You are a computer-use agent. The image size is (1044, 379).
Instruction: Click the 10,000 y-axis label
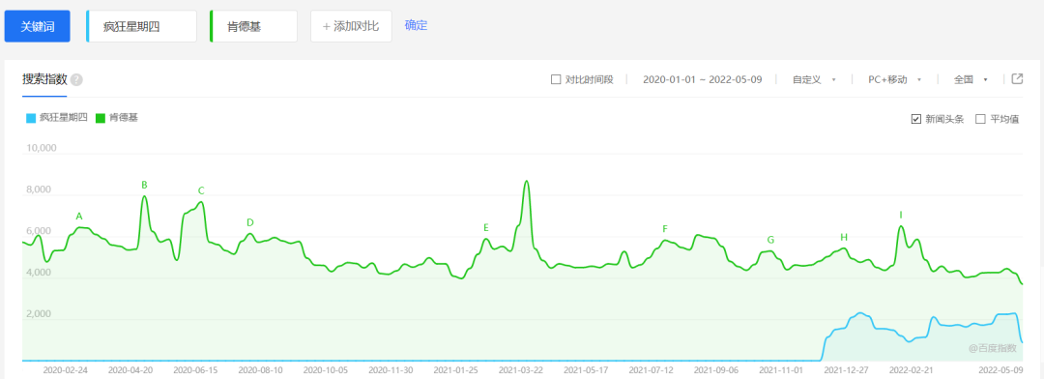pyautogui.click(x=42, y=148)
